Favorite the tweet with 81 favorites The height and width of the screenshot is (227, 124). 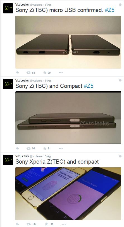45,148
